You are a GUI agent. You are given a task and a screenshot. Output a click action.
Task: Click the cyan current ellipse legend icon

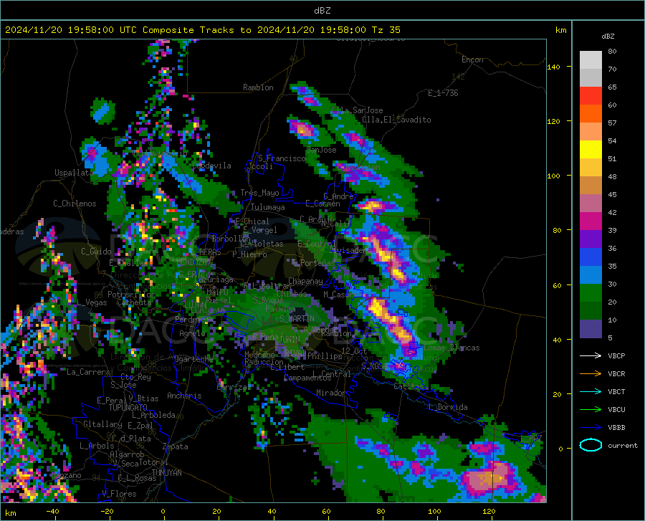click(591, 445)
